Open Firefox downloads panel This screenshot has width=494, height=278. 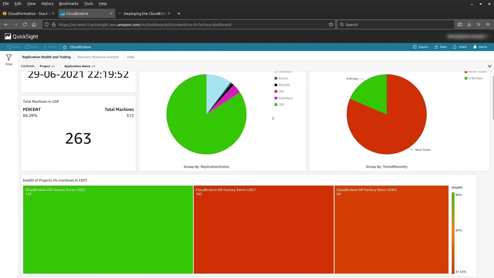coord(469,24)
